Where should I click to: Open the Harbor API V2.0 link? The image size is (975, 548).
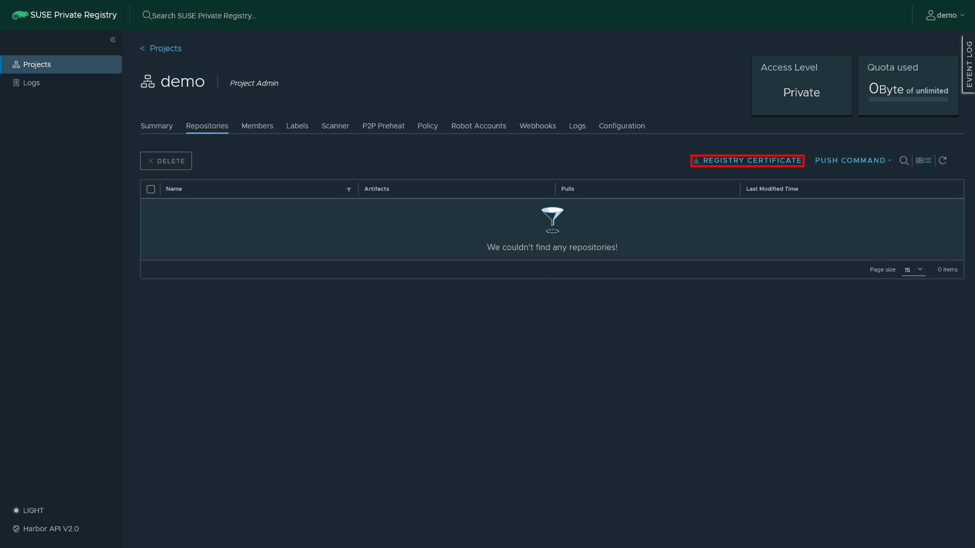46,529
